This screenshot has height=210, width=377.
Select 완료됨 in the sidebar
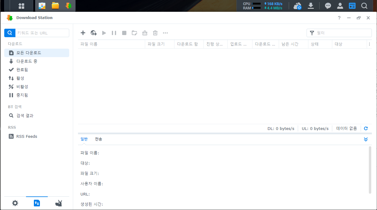click(x=37, y=70)
